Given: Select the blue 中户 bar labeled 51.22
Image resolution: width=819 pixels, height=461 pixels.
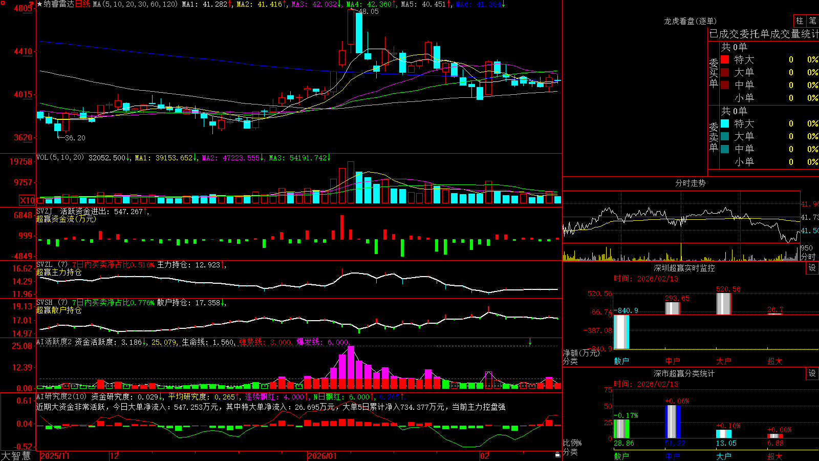Looking at the screenshot, I should pos(673,422).
